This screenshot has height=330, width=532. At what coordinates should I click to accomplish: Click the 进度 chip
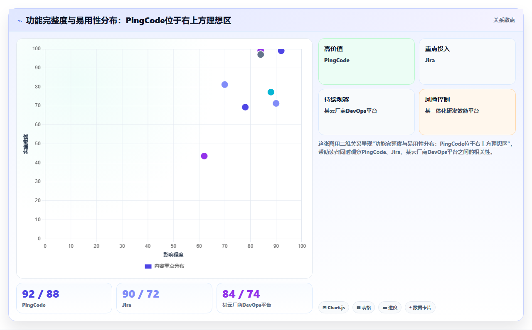(390, 308)
